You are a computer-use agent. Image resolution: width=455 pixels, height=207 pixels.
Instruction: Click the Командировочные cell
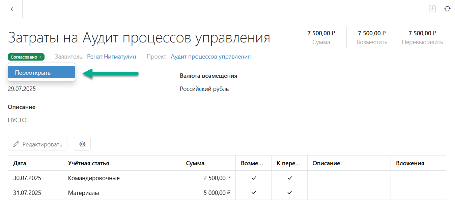(122, 178)
